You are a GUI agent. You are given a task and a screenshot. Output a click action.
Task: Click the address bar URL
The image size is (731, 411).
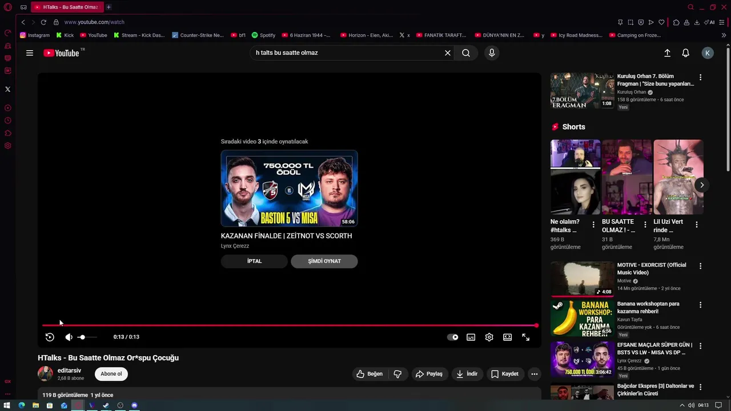point(94,22)
